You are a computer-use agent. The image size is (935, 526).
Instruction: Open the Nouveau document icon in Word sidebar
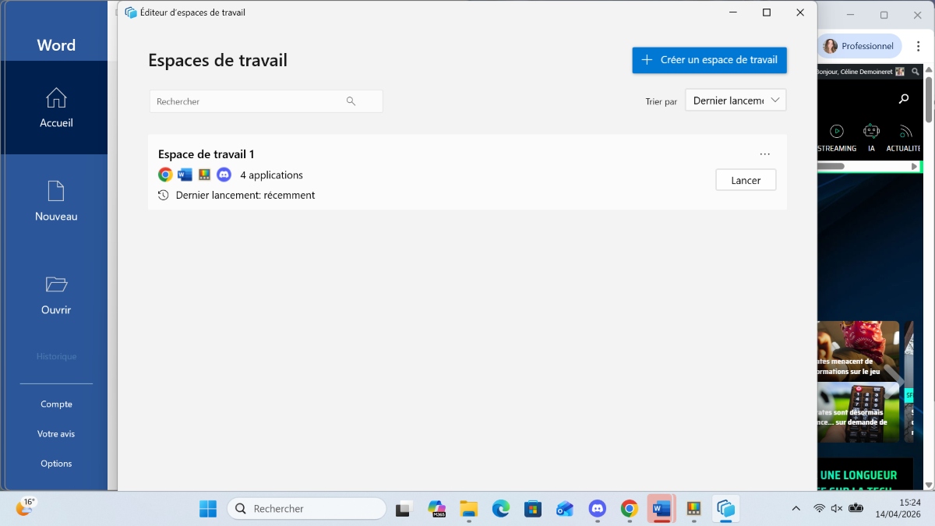[x=55, y=191]
